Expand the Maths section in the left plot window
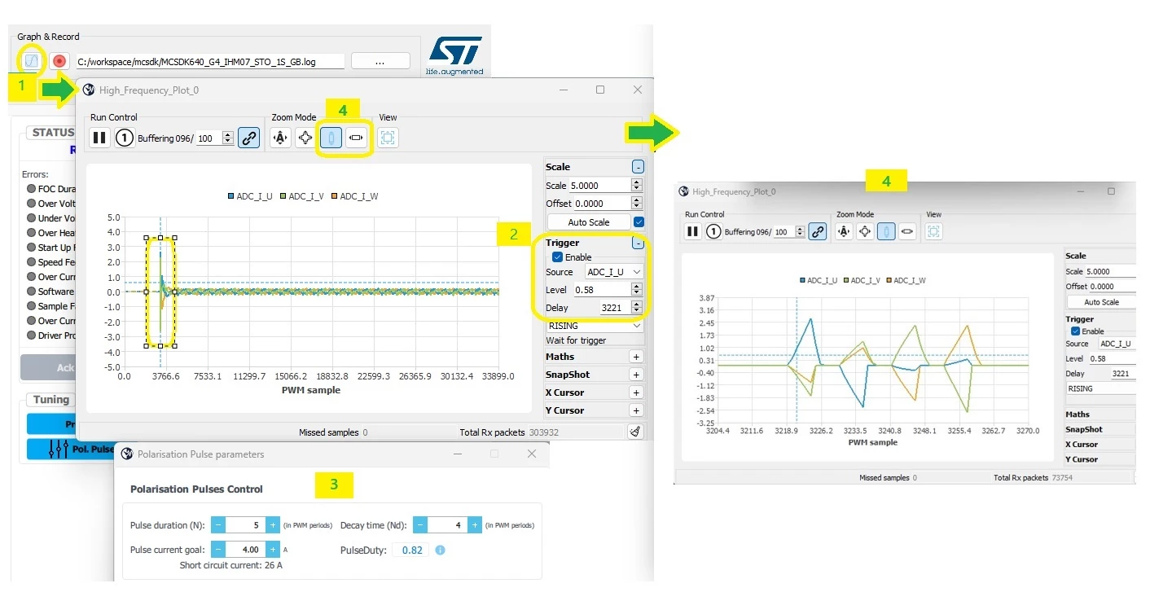Viewport: 1150px width, 592px height. click(x=636, y=357)
